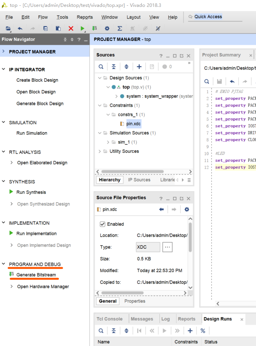Click the Generate Bitstream toolbar icon
256x346 pixels.
(x=95, y=29)
